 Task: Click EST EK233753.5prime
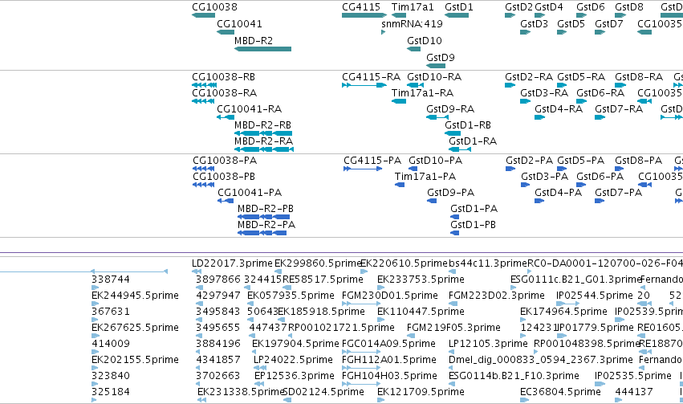point(421,280)
